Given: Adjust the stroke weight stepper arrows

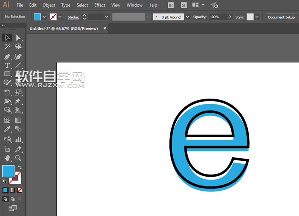Looking at the screenshot, I should (84, 17).
